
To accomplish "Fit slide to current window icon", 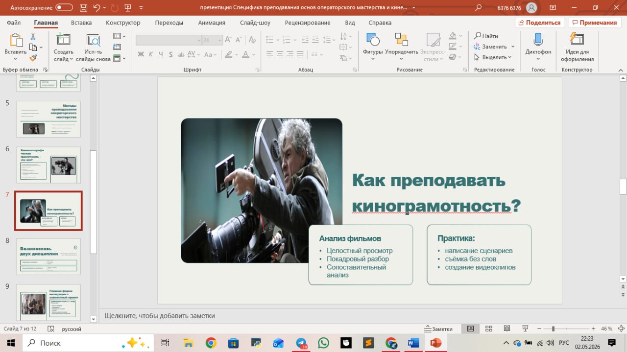I will (x=621, y=329).
